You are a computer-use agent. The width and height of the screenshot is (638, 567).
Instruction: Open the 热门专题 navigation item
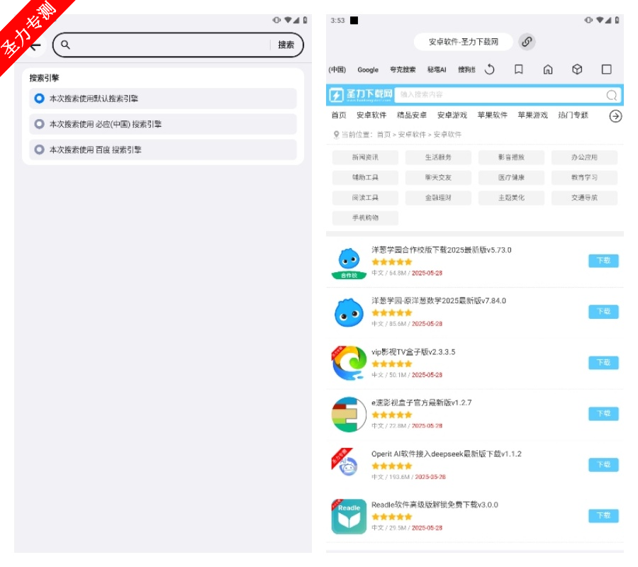pos(573,115)
